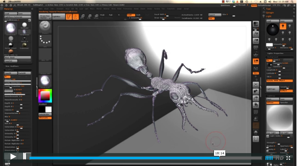Open the current material preview beside canvas
This screenshot has height=166, width=297.
click(45, 81)
